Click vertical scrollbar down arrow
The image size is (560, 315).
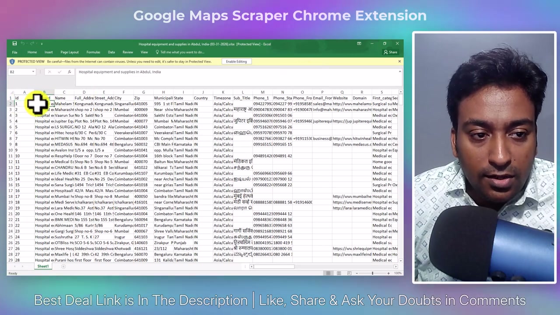(401, 261)
